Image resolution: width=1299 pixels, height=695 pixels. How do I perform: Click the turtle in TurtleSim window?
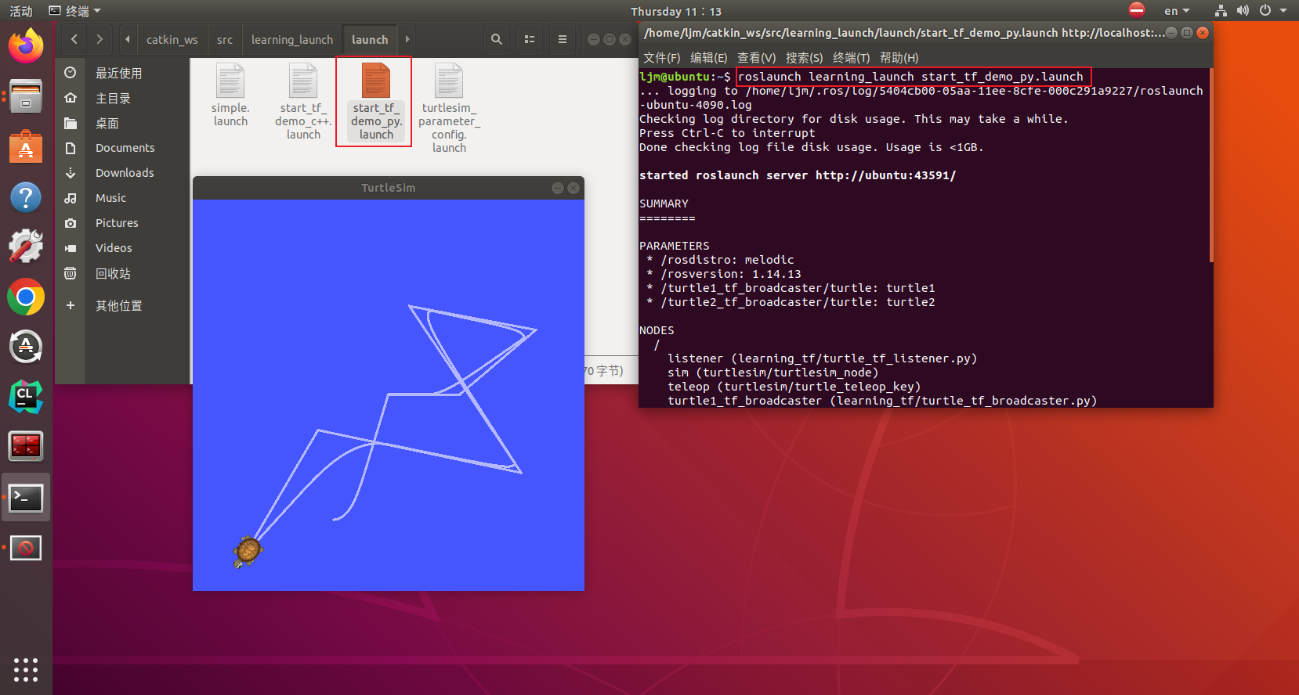[248, 552]
